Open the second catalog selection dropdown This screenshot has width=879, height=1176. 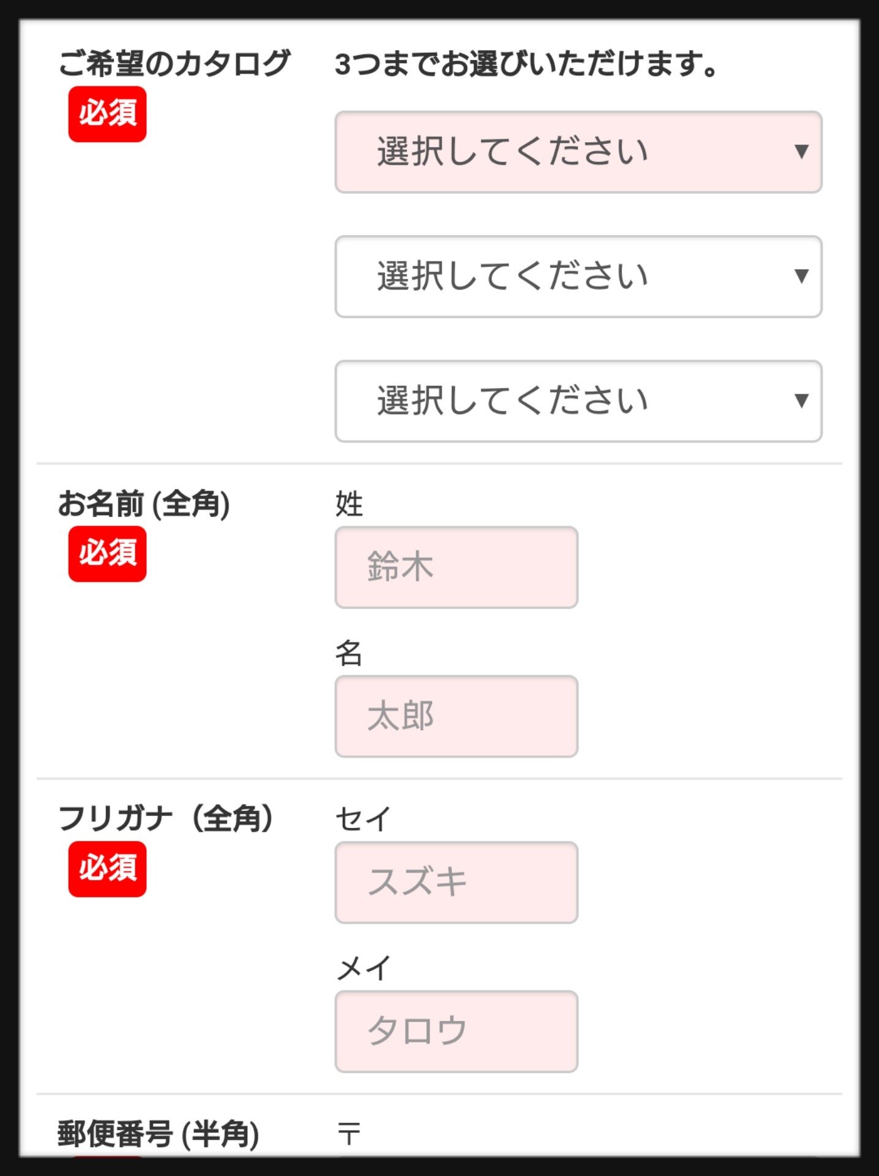[578, 276]
